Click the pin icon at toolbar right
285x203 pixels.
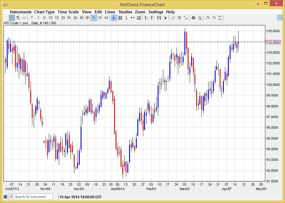coord(280,18)
